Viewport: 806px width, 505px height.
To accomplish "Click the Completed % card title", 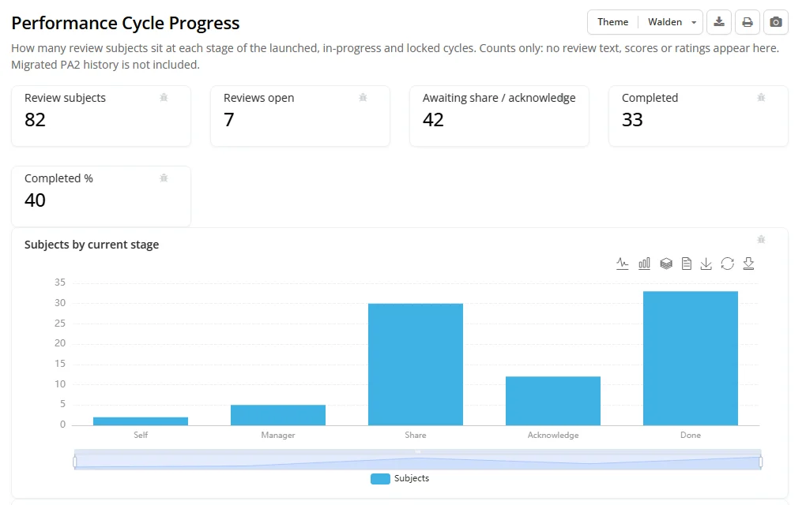I will [58, 178].
